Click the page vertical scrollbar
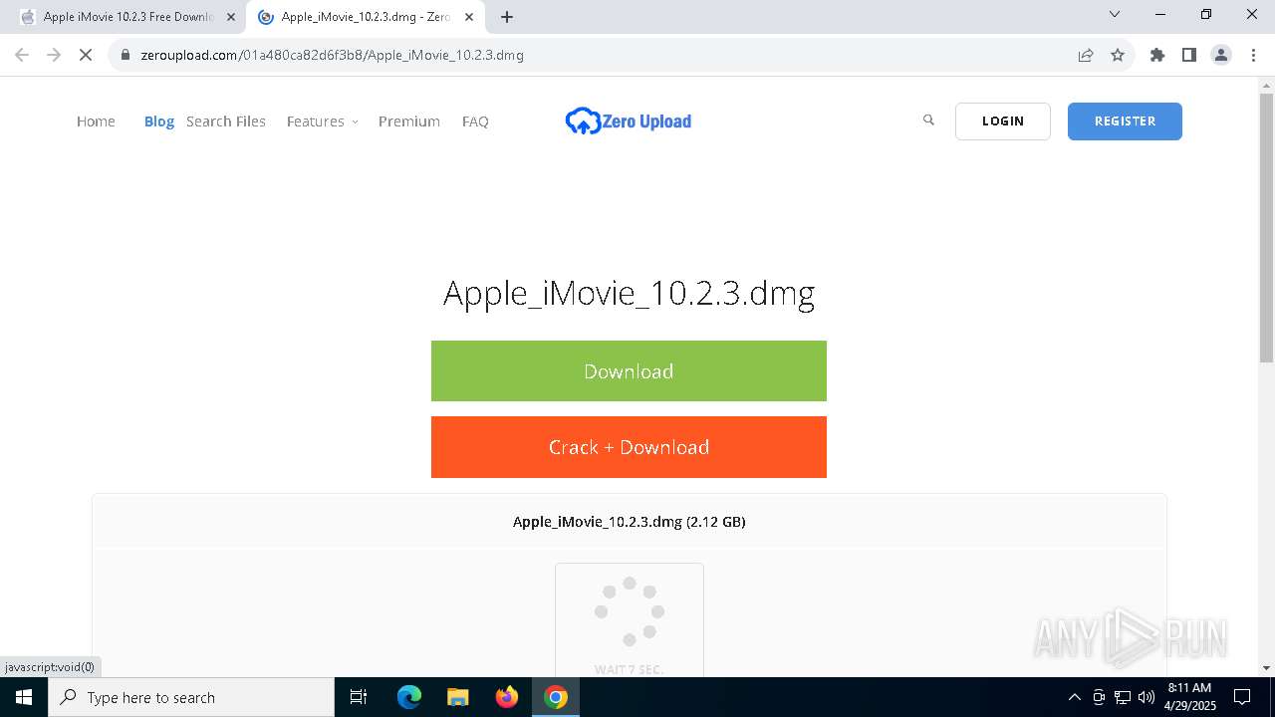1275x717 pixels. coord(1266,229)
